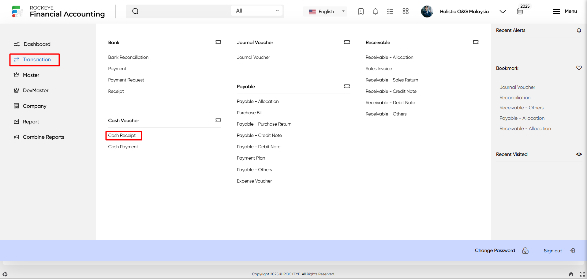Open the task checklist icon in header
The height and width of the screenshot is (279, 587).
390,11
